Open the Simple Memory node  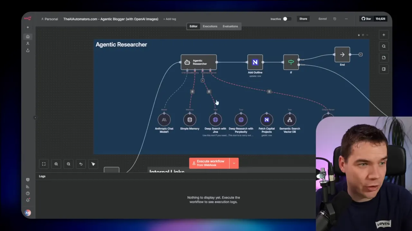coord(190,120)
